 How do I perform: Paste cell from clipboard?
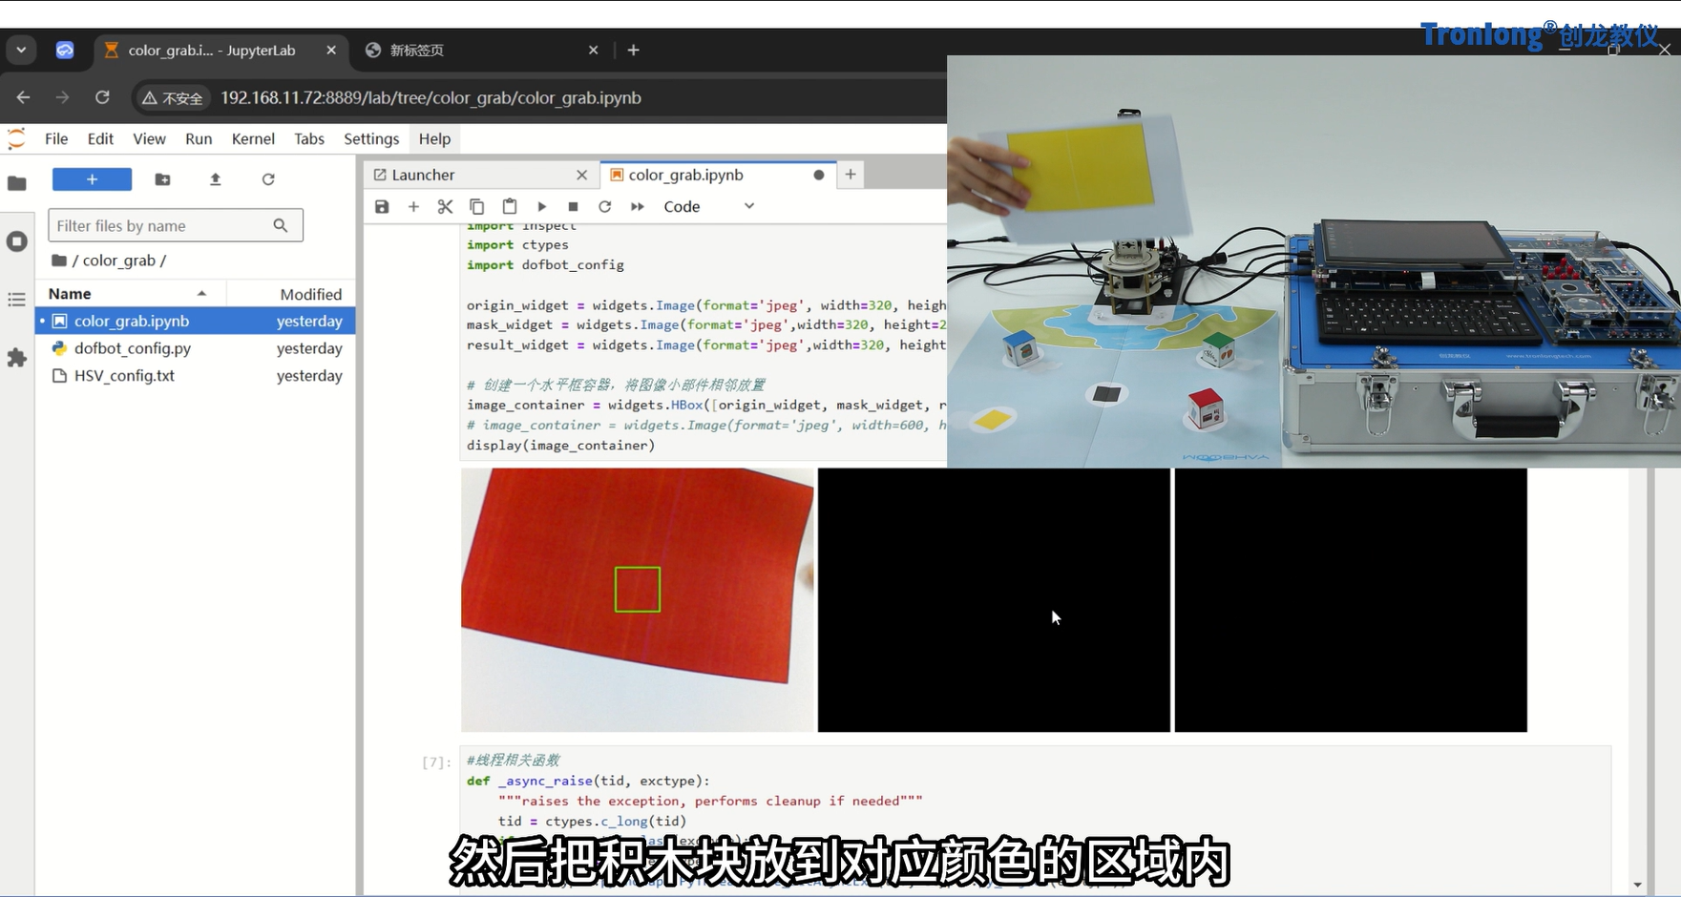point(510,206)
